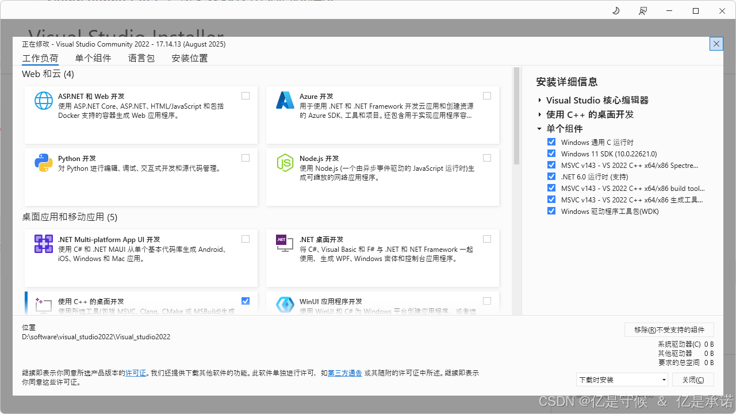Click the 安装详细信息 heading
Screen dimensions: 736x414
point(567,82)
